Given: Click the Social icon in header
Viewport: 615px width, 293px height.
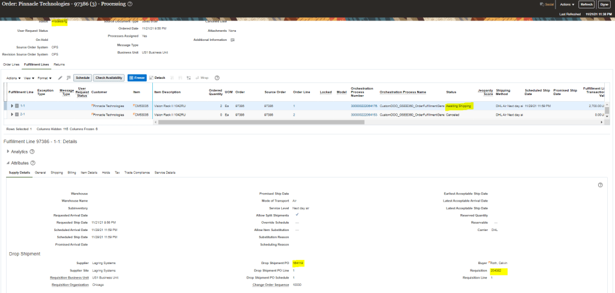Looking at the screenshot, I should coord(548,4).
